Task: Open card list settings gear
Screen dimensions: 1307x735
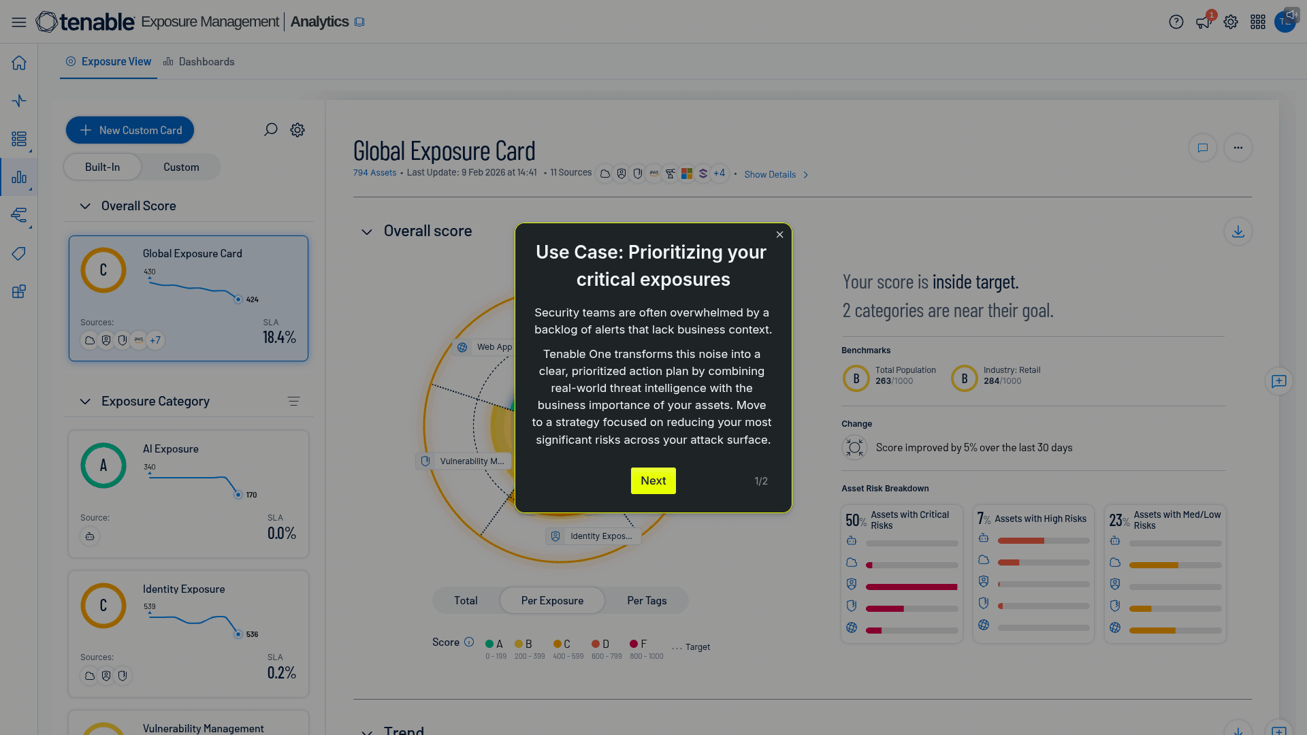Action: pyautogui.click(x=297, y=130)
